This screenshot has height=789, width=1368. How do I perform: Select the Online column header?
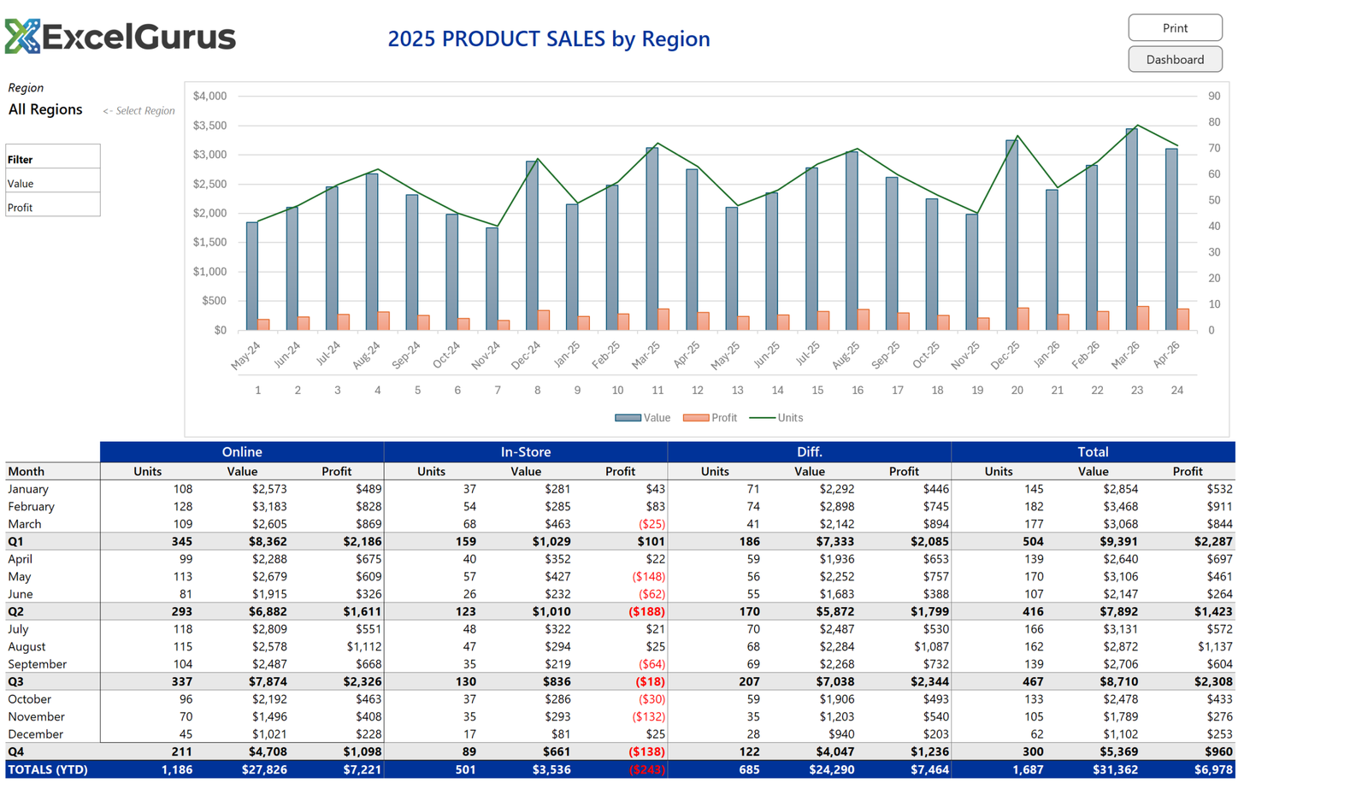(x=242, y=451)
